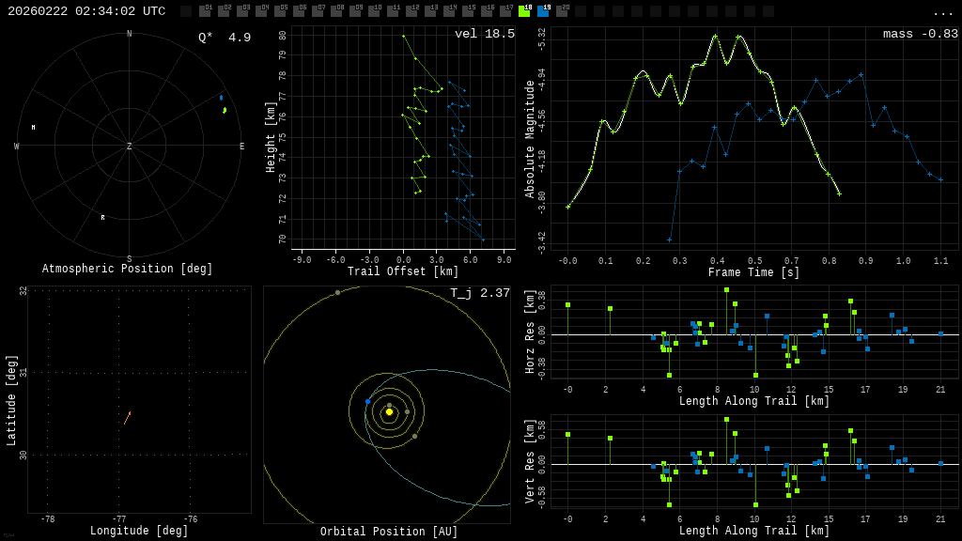Screen dimensions: 962x541
Task: Click the M marker on sky plot
Action: pyautogui.click(x=34, y=127)
